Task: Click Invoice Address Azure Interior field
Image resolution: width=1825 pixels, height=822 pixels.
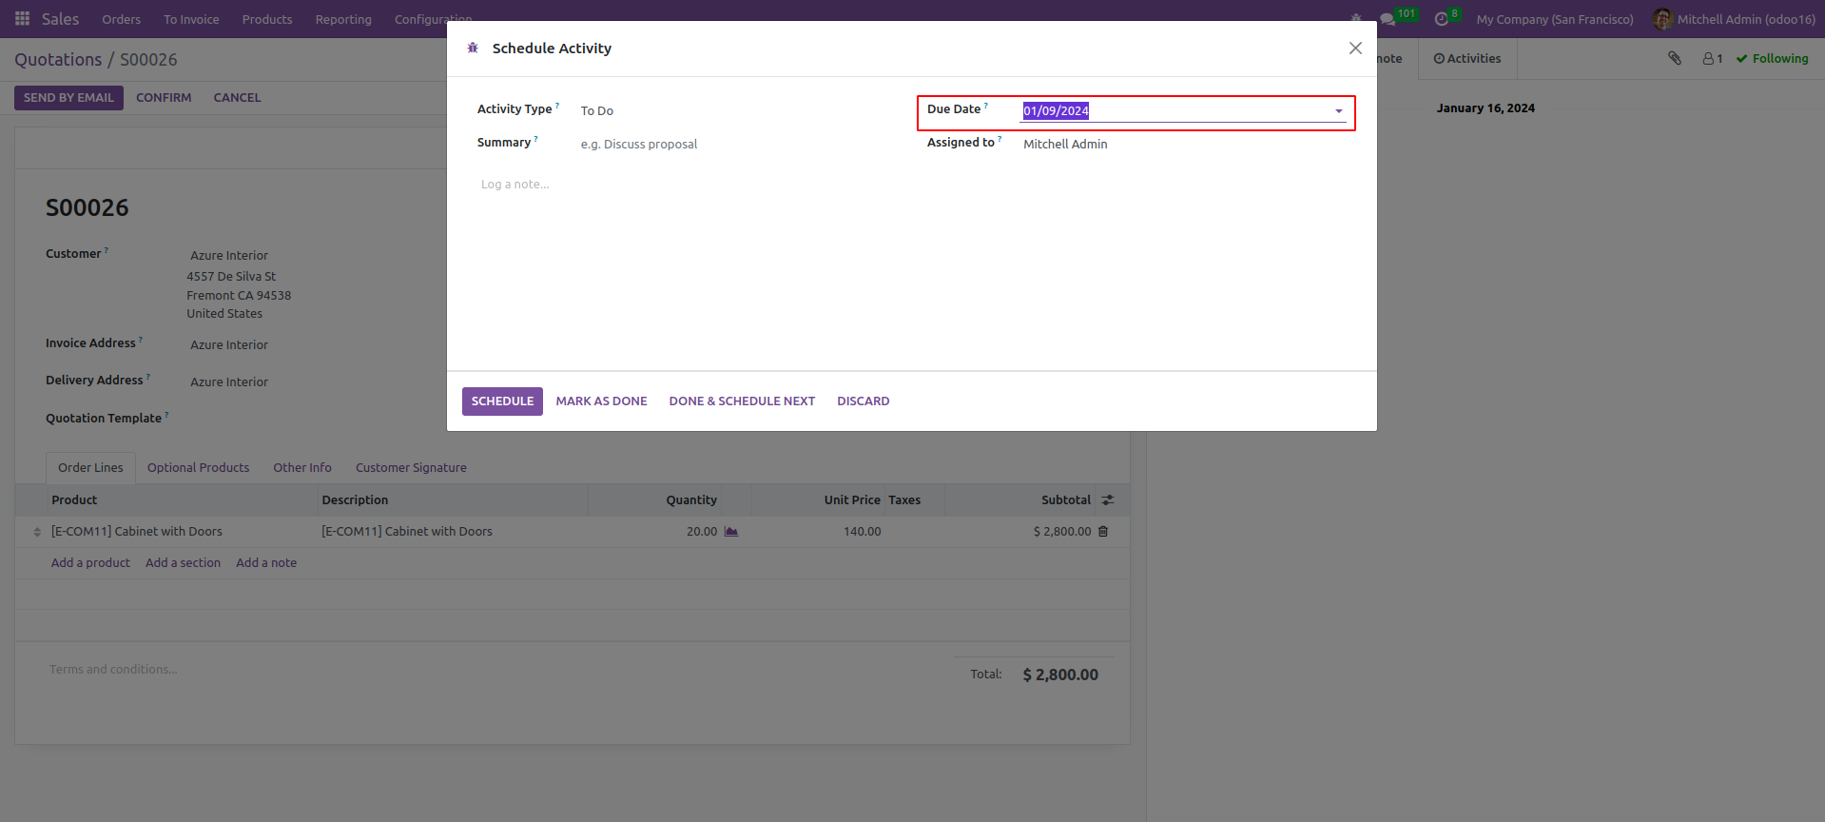Action: pyautogui.click(x=229, y=344)
